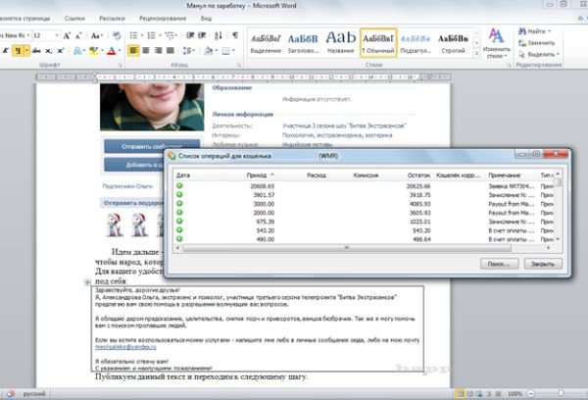Click the Изменить стили icon
This screenshot has height=400, width=588.
tap(496, 41)
